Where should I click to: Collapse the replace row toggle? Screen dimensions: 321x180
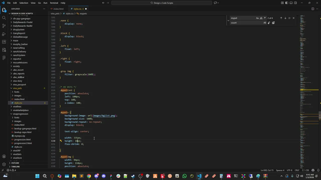point(228,20)
